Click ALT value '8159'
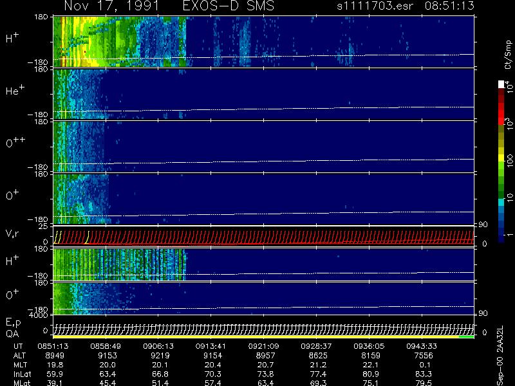515x386 pixels. 371,356
